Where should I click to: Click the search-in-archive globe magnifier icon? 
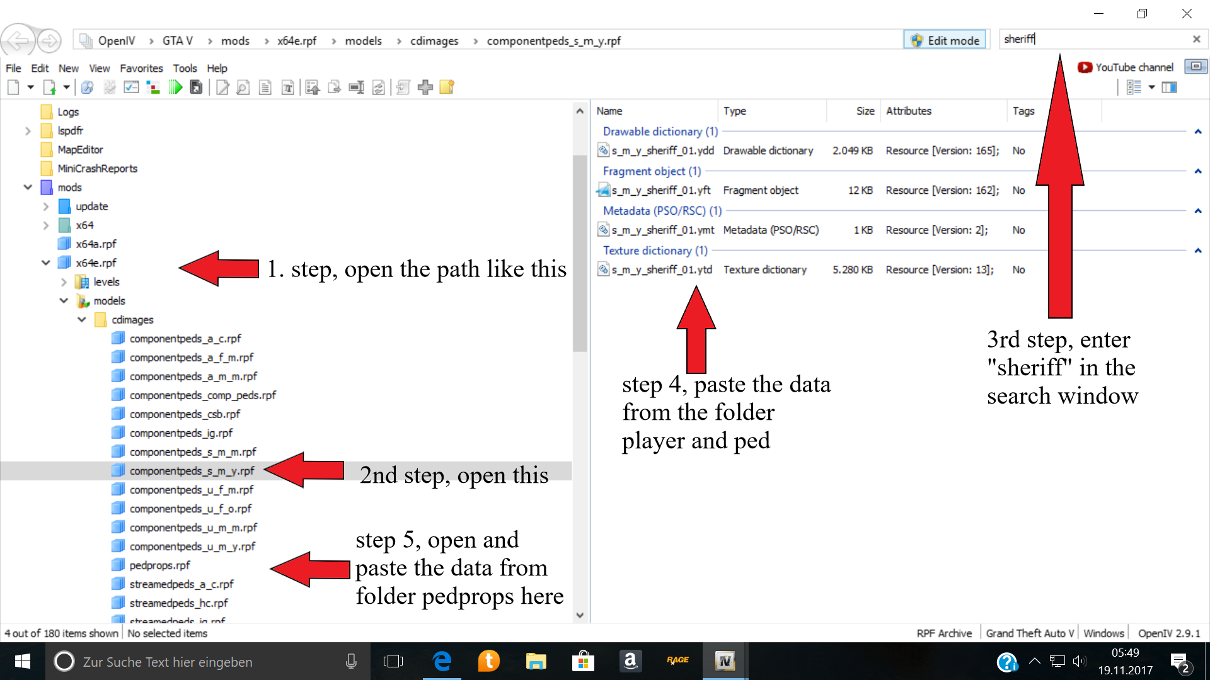pos(88,88)
